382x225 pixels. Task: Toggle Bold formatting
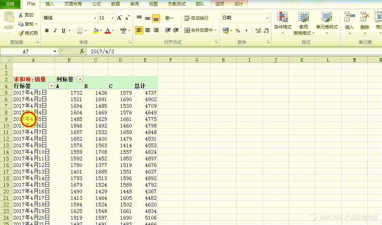[x=47, y=31]
